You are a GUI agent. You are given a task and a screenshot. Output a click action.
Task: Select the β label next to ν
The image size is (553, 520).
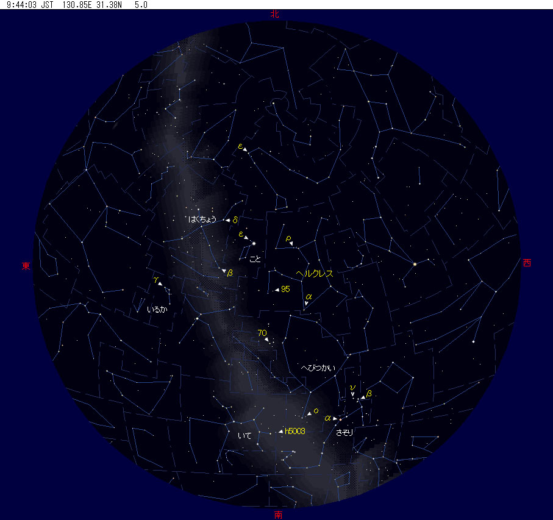coord(369,393)
